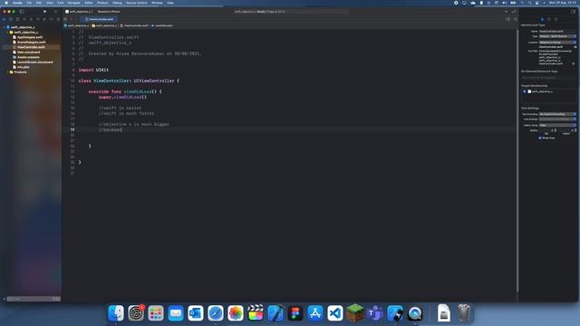
Task: Open the Quick Help inspector tab icon
Action: [556, 19]
